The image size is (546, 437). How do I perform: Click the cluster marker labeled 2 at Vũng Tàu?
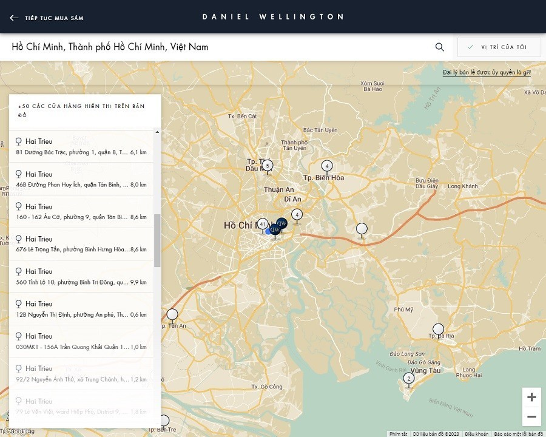409,379
